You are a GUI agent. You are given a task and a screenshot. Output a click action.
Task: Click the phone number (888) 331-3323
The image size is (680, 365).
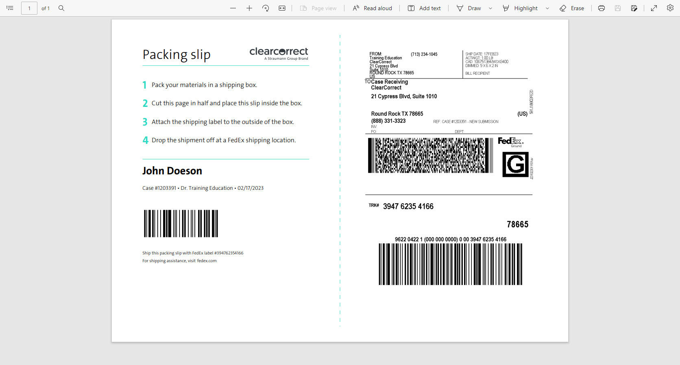tap(388, 121)
